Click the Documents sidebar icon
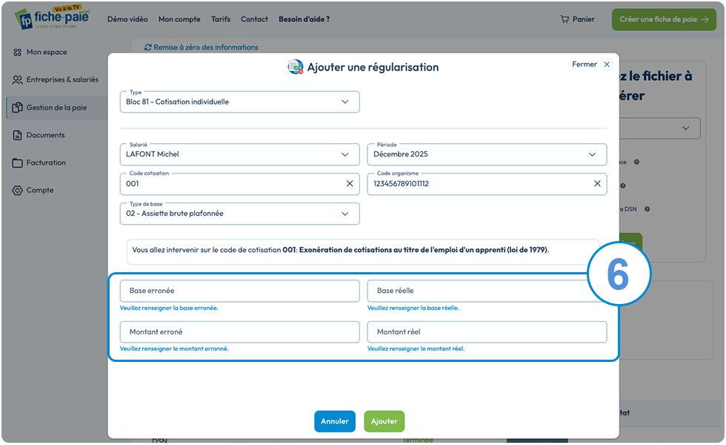The height and width of the screenshot is (445, 726). click(x=17, y=135)
